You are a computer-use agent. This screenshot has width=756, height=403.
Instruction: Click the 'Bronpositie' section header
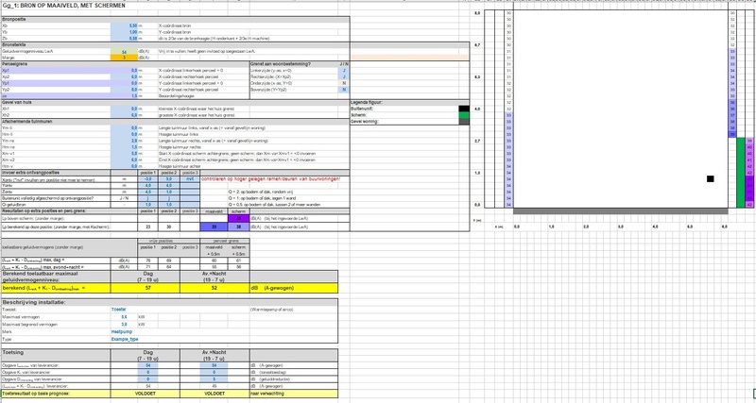tap(14, 19)
